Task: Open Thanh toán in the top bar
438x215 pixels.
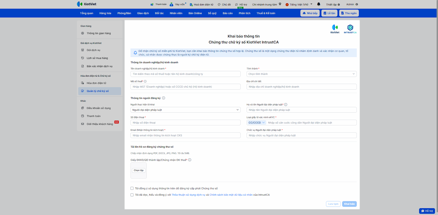Action: coord(159,4)
